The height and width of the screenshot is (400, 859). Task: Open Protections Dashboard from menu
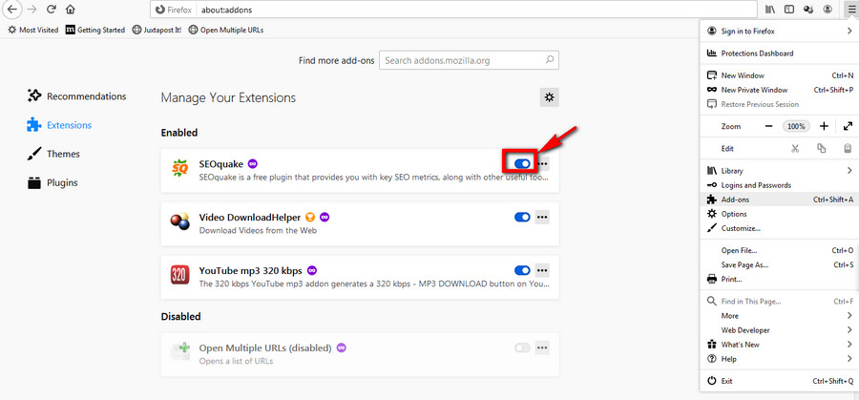coord(779,53)
